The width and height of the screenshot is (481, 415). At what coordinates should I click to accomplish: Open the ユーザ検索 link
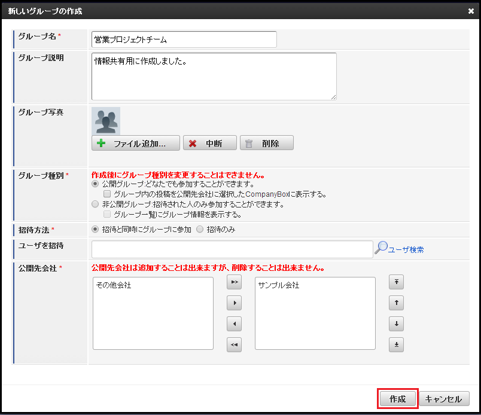pos(406,250)
